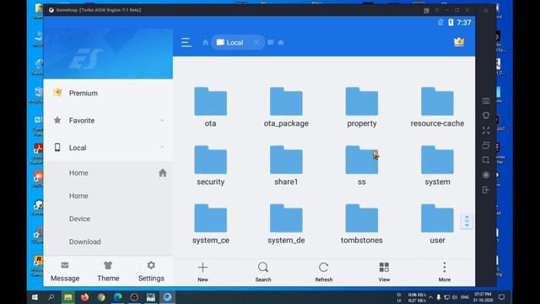The image size is (540, 304).
Task: Change the View layout
Action: coord(384,272)
